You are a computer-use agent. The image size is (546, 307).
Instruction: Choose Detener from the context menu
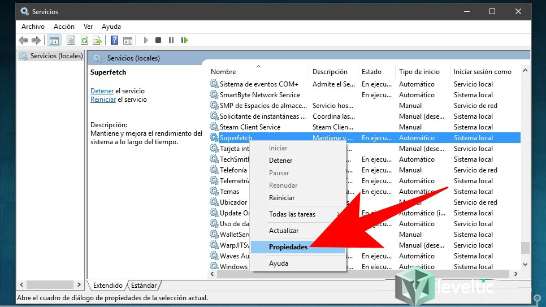pyautogui.click(x=281, y=161)
